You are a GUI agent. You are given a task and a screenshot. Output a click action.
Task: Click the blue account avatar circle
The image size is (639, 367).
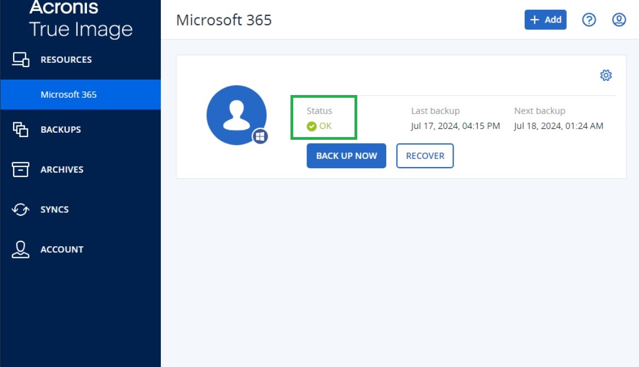[236, 116]
